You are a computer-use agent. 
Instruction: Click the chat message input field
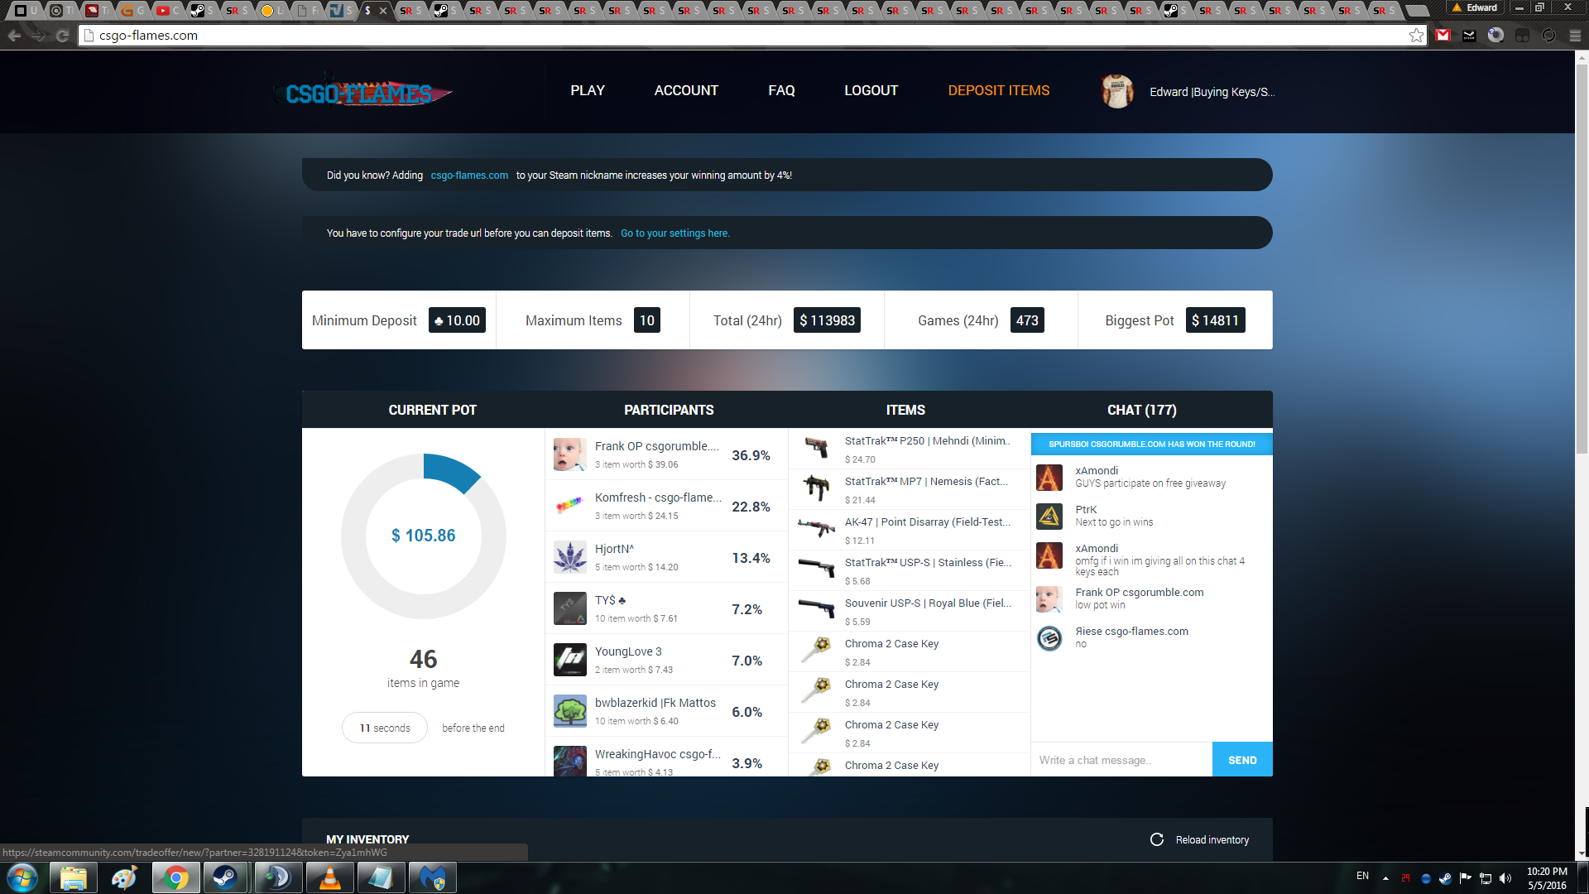1121,760
